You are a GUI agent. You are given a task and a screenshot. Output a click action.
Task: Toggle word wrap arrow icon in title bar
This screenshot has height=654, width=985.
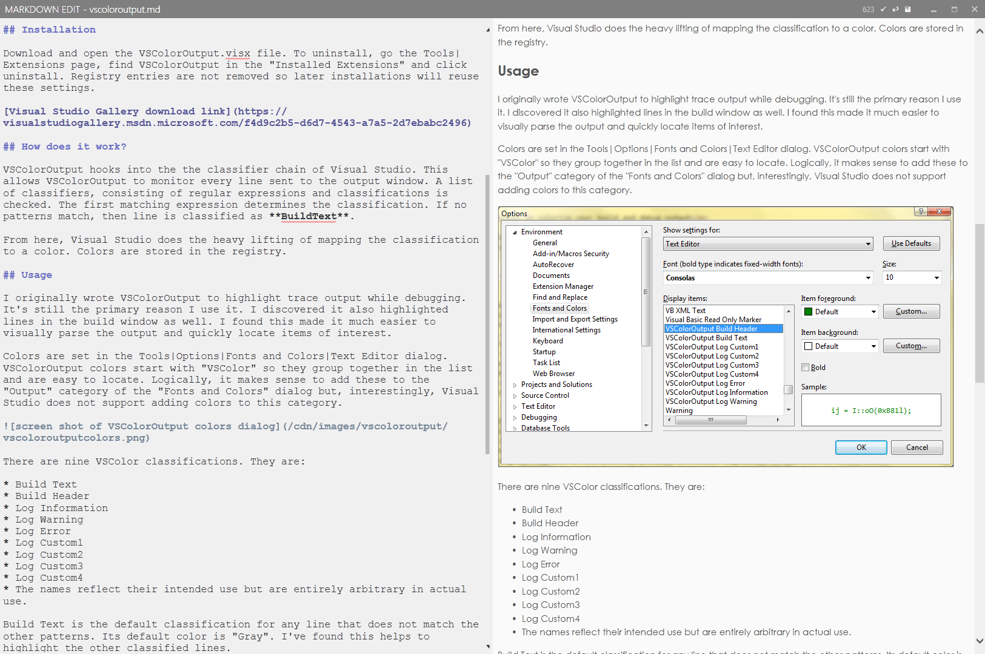coord(895,9)
